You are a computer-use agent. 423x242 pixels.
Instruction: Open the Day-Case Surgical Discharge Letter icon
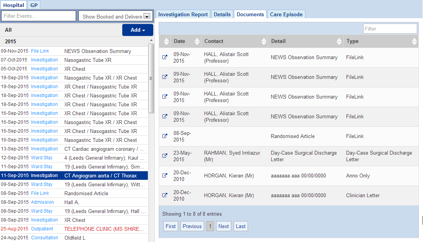[x=165, y=156]
